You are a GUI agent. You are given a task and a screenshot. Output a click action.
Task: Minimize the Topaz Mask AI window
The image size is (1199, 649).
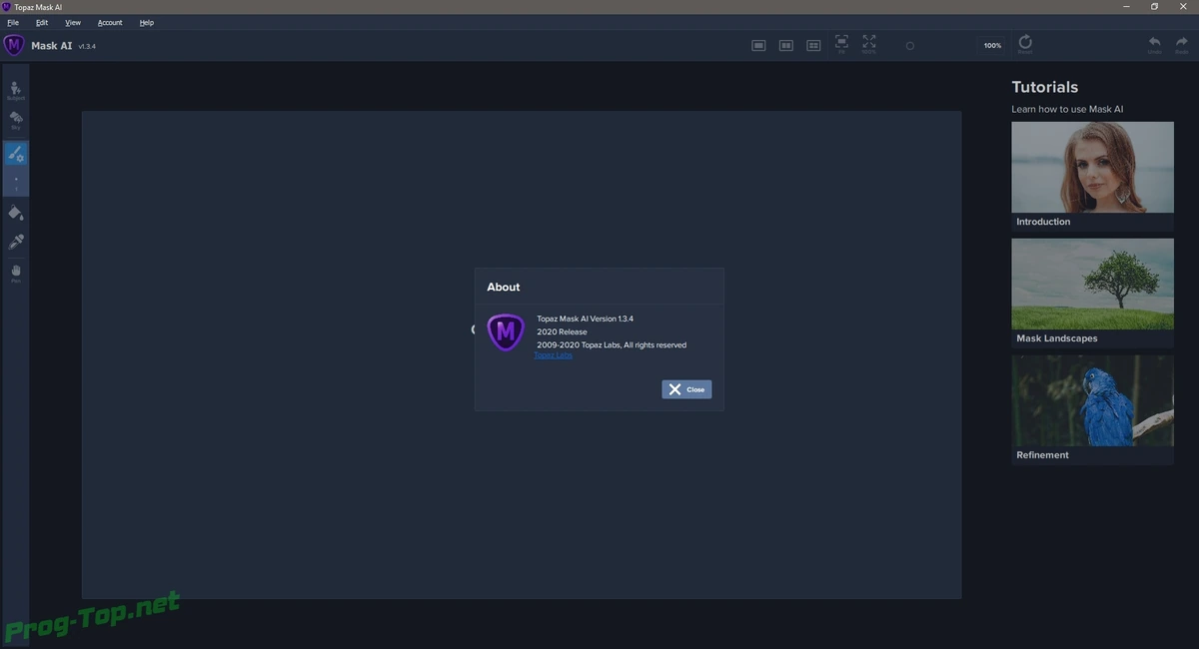(x=1127, y=6)
